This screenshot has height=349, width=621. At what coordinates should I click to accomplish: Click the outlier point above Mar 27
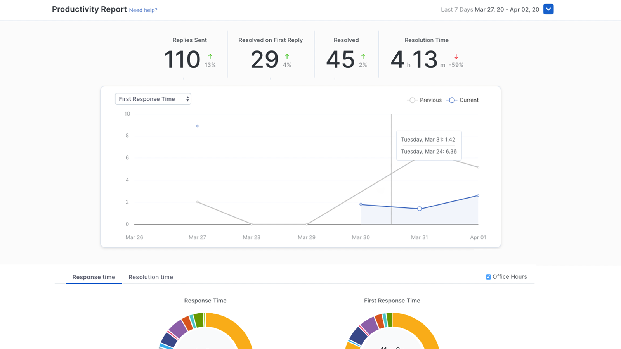click(x=197, y=126)
